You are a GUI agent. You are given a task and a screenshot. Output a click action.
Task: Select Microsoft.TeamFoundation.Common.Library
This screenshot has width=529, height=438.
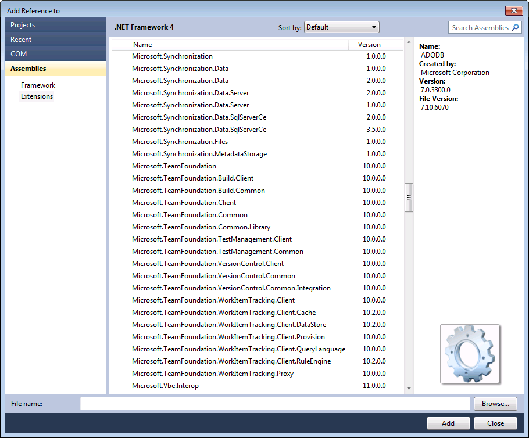point(258,227)
